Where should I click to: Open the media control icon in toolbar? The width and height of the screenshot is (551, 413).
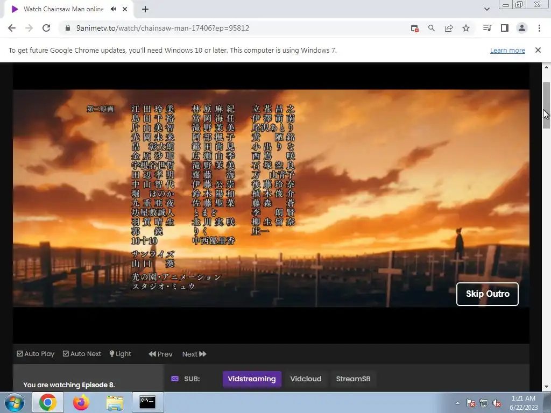488,28
